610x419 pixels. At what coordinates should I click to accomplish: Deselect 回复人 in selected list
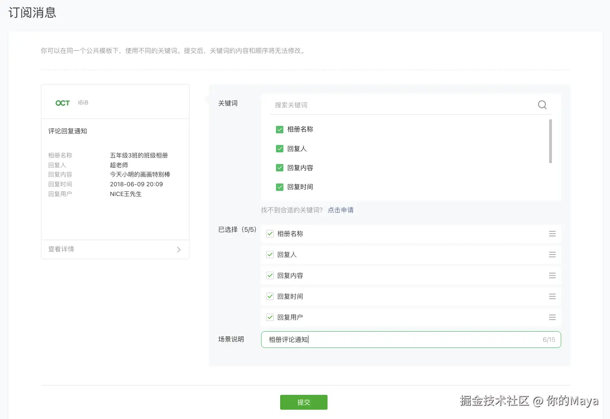pyautogui.click(x=270, y=255)
